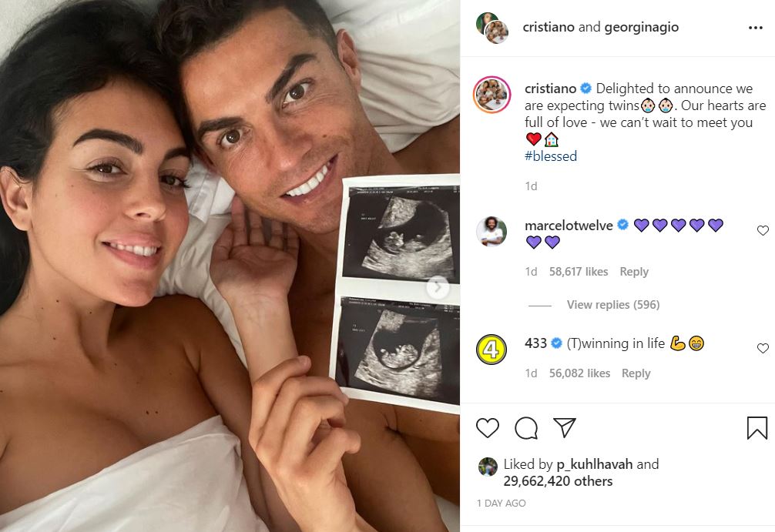This screenshot has width=775, height=532.
Task: Expand View replies (596)
Action: coord(613,305)
